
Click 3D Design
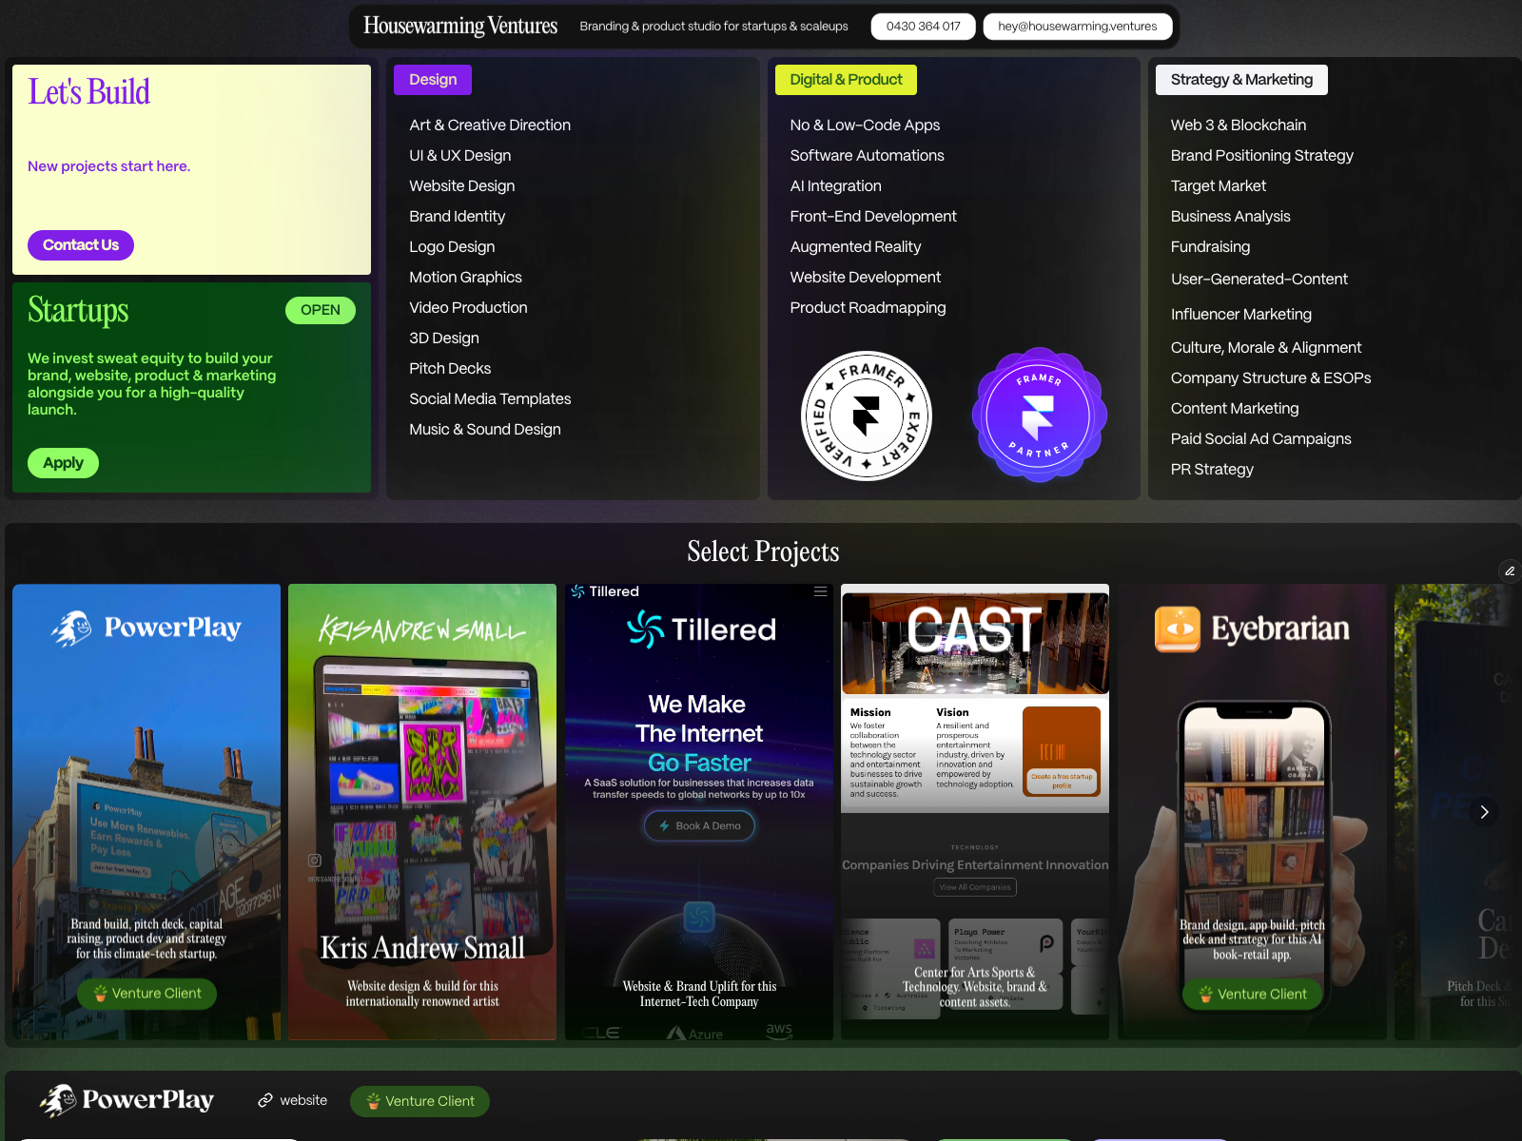444,338
